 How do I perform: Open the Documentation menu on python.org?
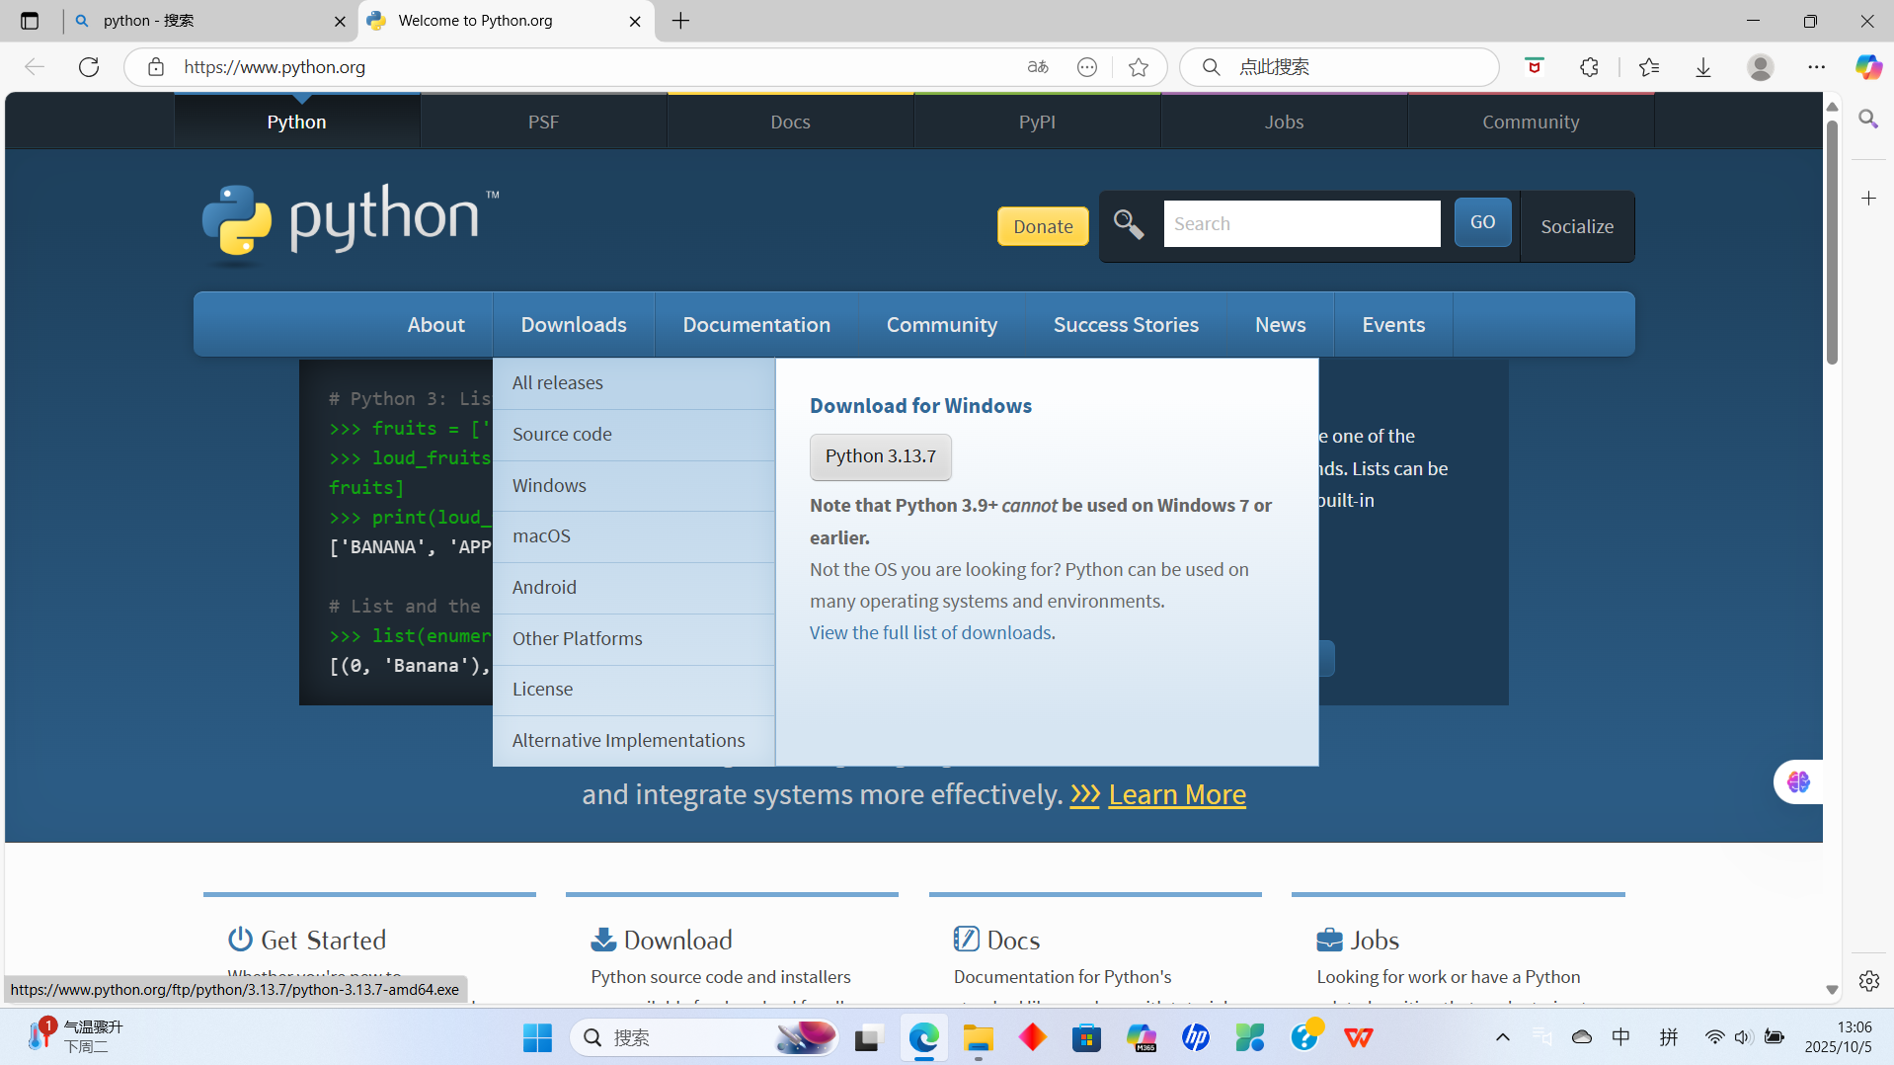(756, 324)
